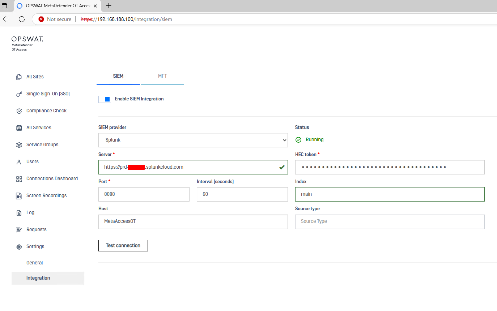Screen dimensions: 497x311
Task: Click the Compliance Check shield icon
Action: pyautogui.click(x=19, y=111)
